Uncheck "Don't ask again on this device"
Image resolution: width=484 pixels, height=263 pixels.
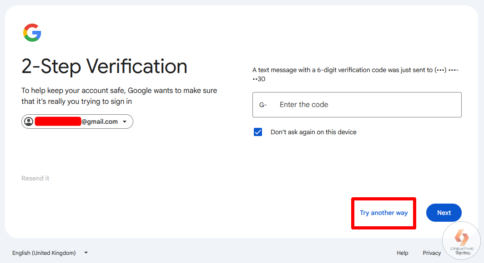(x=258, y=132)
